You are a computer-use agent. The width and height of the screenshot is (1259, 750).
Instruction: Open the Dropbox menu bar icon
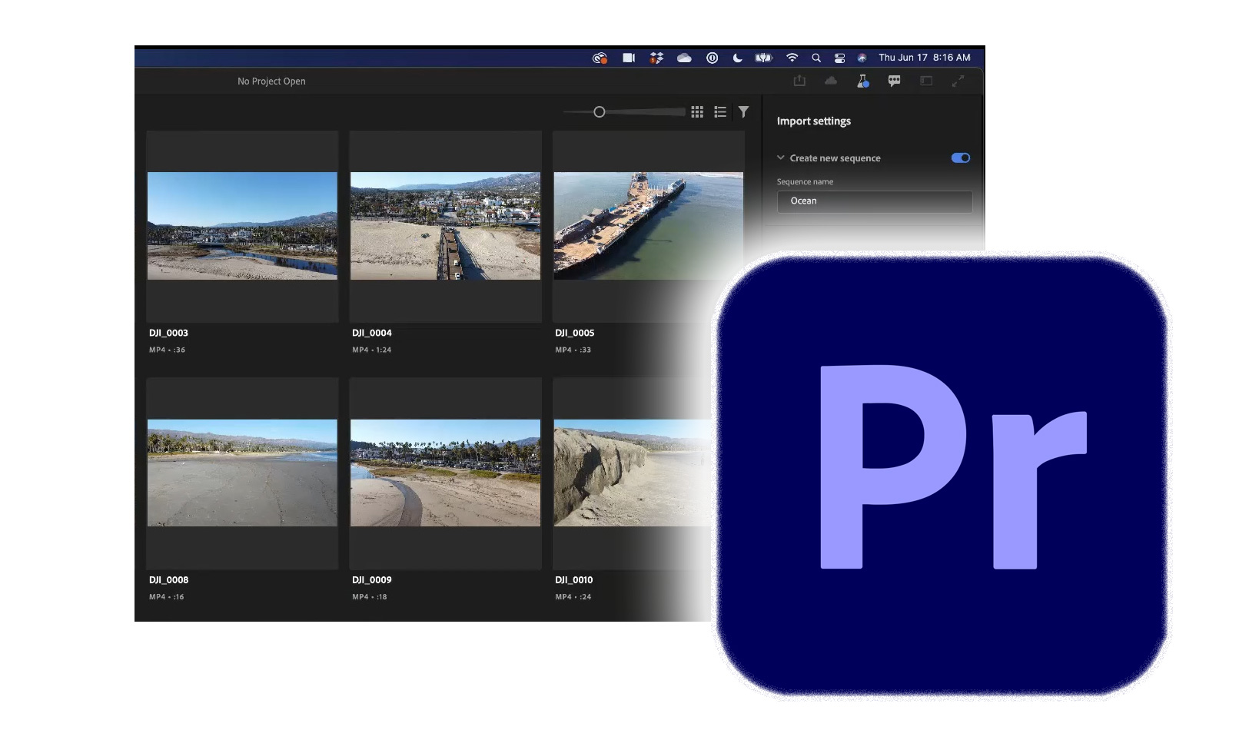[656, 58]
